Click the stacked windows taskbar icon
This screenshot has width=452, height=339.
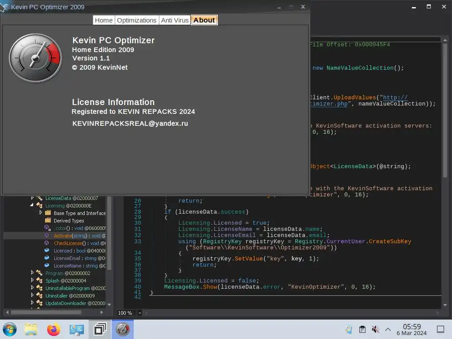pos(100,329)
